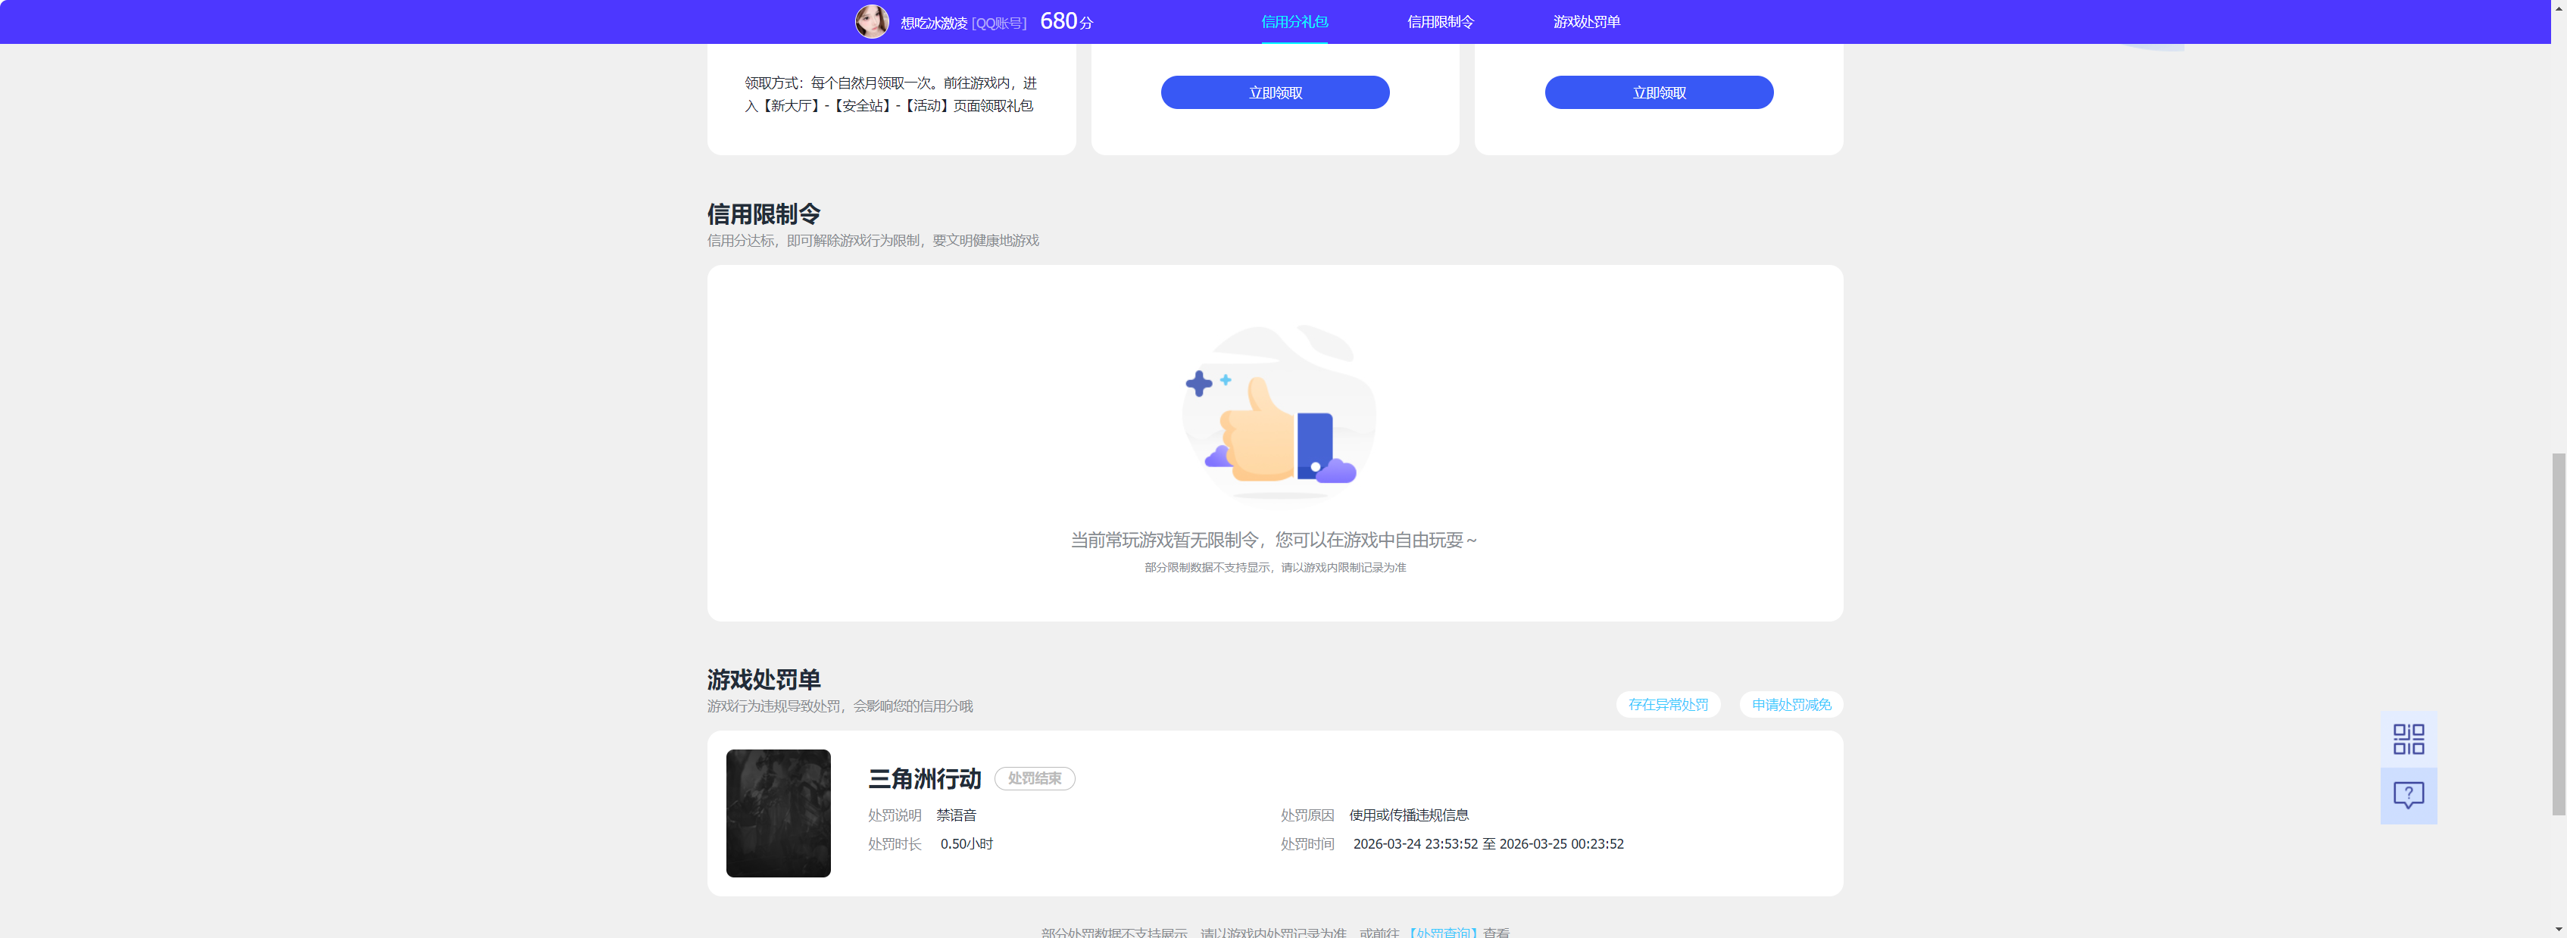The height and width of the screenshot is (938, 2567).
Task: Click the 禁语音 punishment description
Action: point(956,815)
